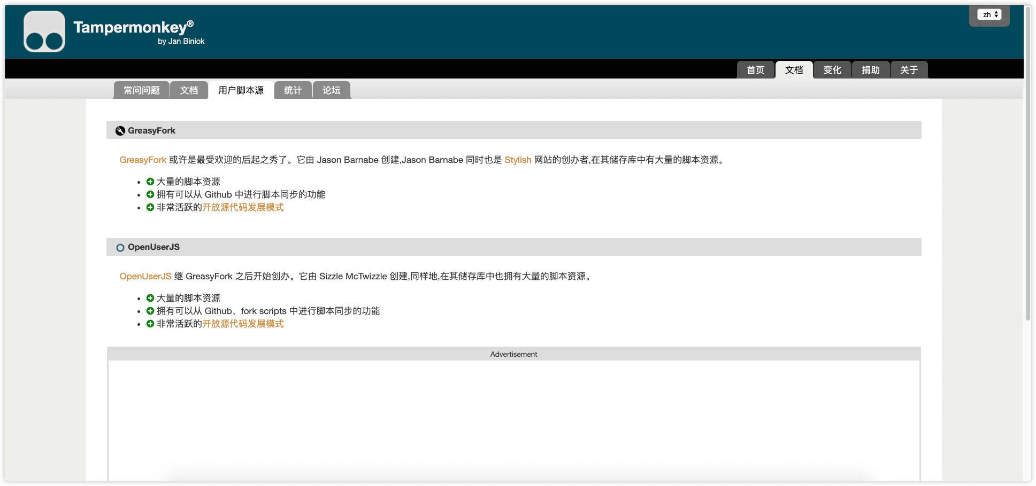This screenshot has height=486, width=1036.
Task: Open the Stylish link
Action: [518, 160]
